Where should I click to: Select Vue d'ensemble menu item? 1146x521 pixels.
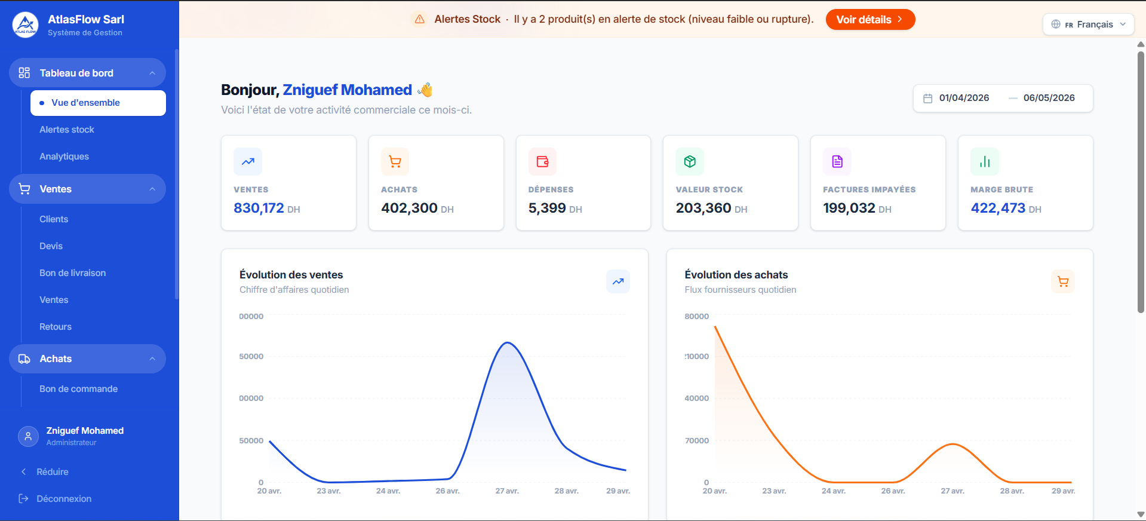(98, 103)
